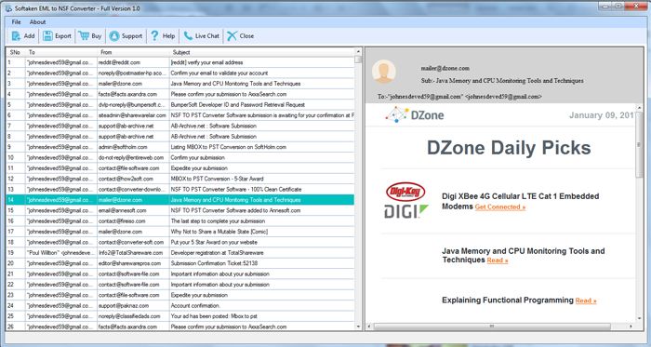Open the About menu

pos(38,22)
